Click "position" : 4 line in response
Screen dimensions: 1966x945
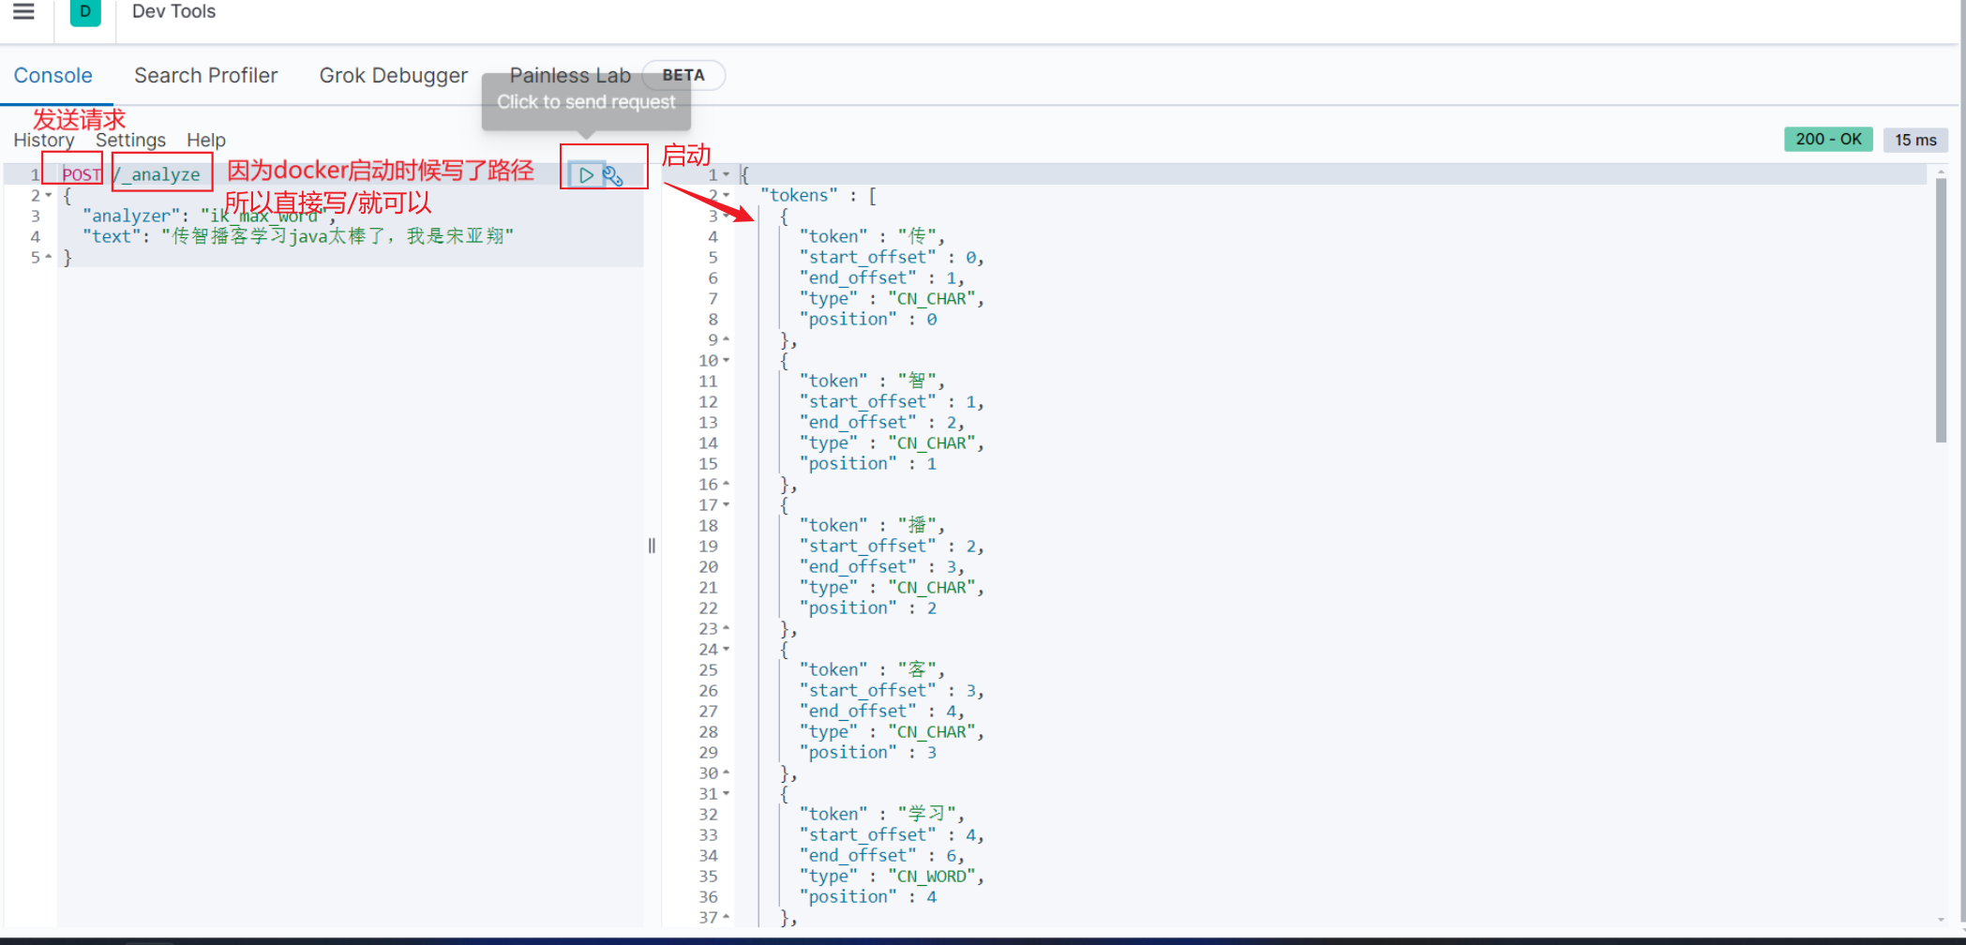tap(868, 897)
